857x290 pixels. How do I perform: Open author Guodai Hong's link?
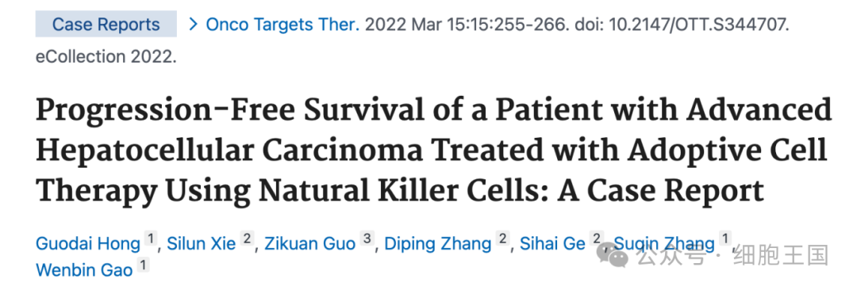pyautogui.click(x=88, y=243)
